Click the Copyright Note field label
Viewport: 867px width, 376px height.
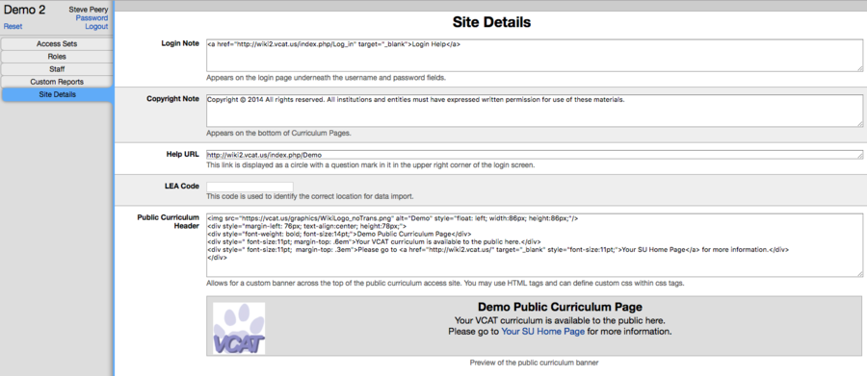(172, 99)
